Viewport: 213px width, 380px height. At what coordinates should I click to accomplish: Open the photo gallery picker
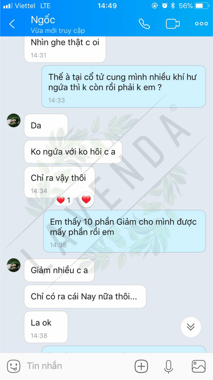point(199,366)
